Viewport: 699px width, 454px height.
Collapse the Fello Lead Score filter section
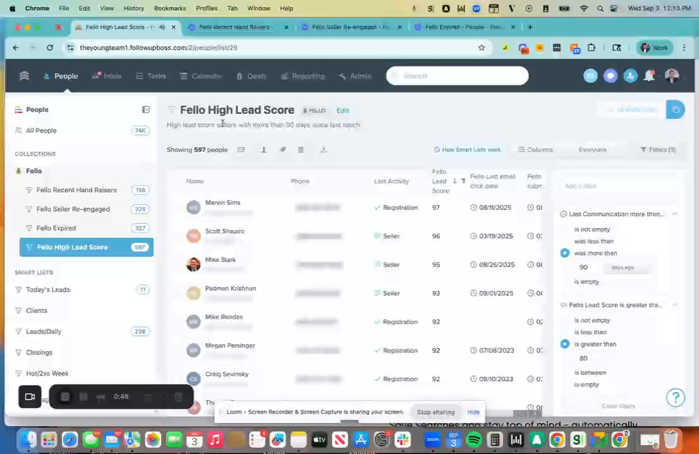(675, 305)
